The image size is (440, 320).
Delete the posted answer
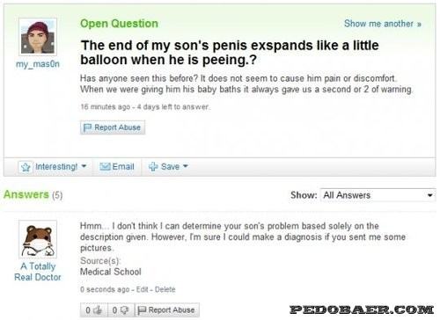tap(165, 289)
